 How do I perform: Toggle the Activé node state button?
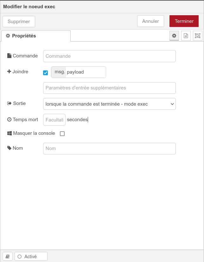point(31,256)
